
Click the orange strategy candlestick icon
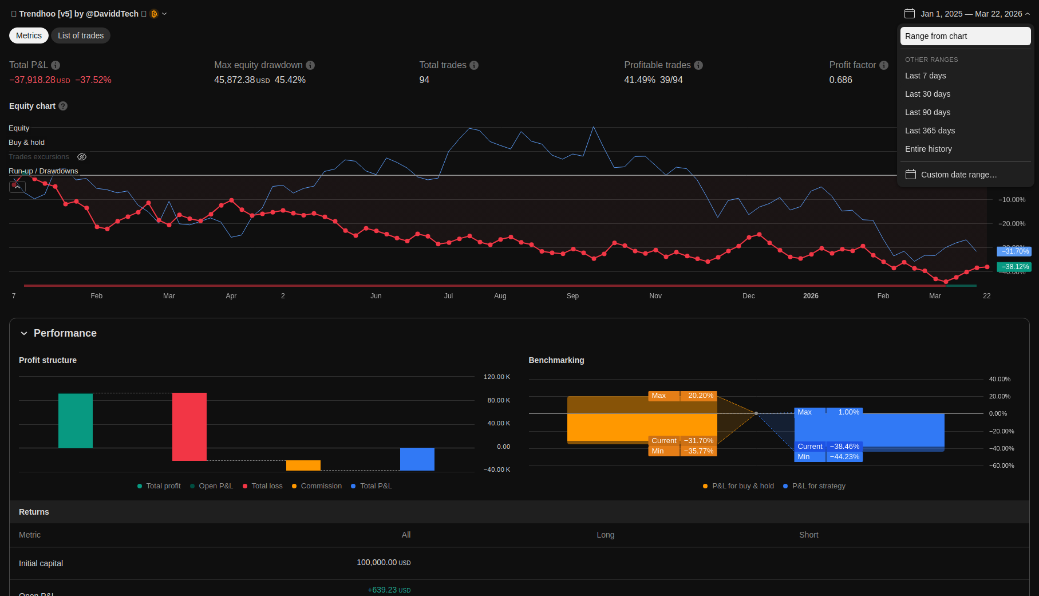pos(154,14)
